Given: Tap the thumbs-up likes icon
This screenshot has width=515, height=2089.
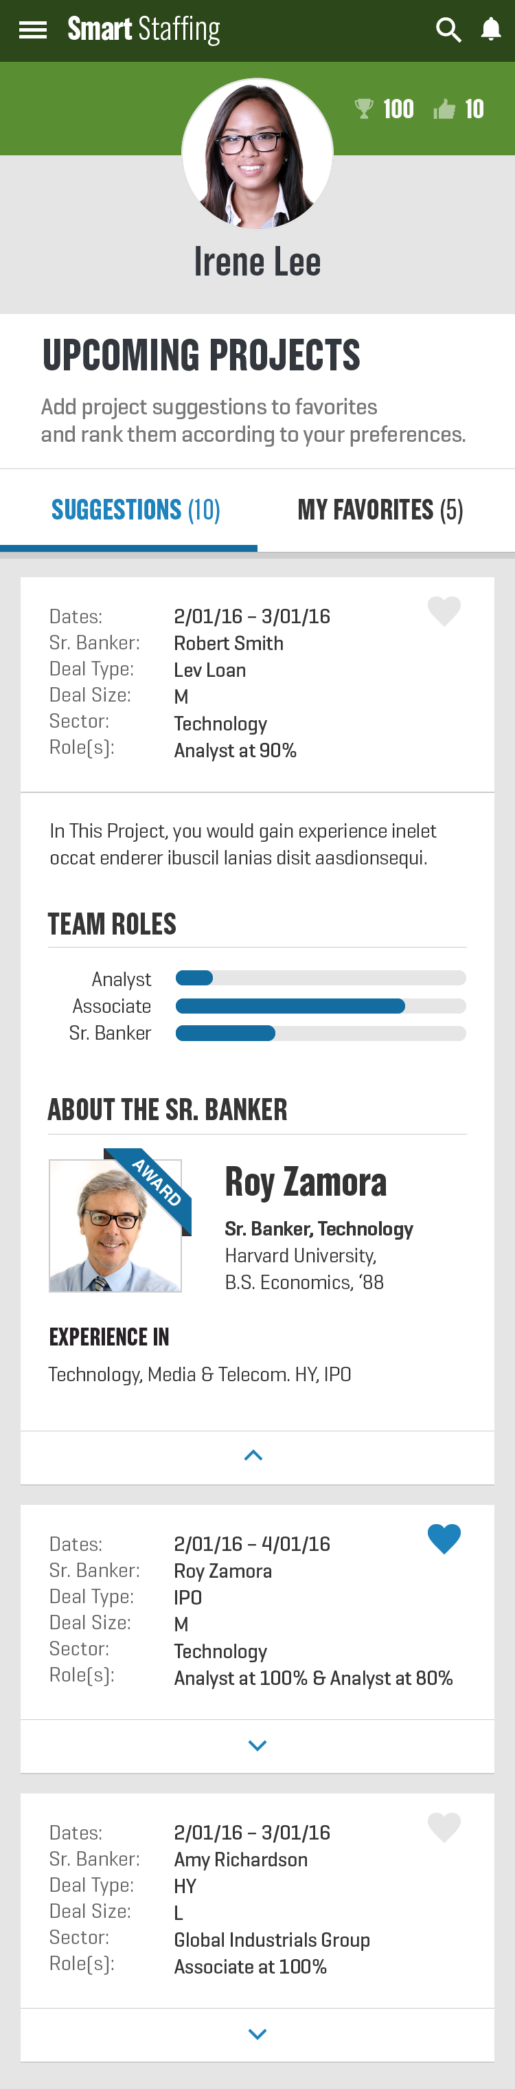Looking at the screenshot, I should pos(444,109).
